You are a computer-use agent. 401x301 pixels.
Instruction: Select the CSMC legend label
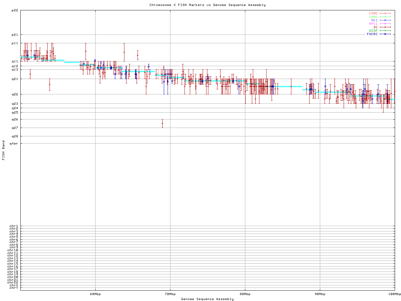[x=373, y=13]
